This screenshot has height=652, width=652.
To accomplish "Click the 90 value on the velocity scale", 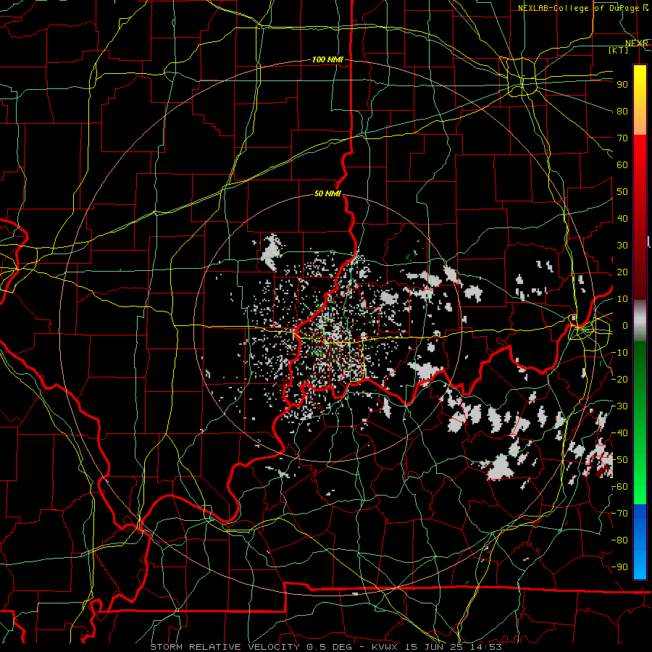I will (x=622, y=85).
